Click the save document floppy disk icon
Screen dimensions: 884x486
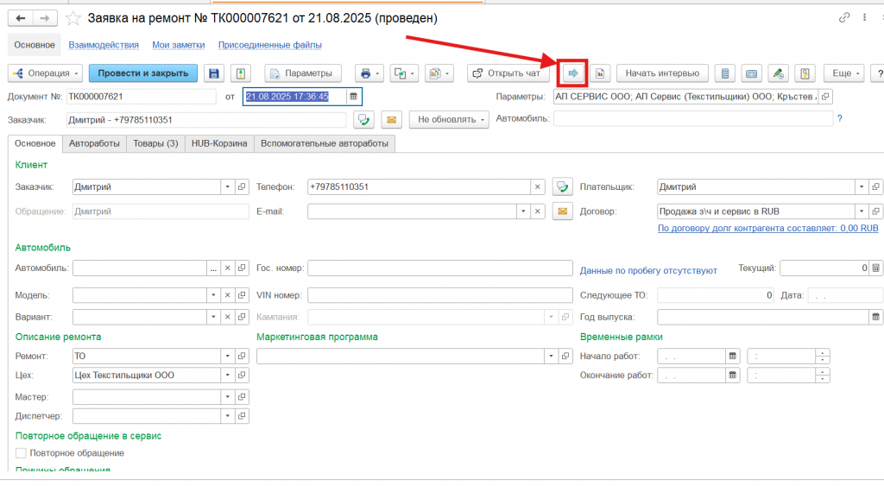[x=213, y=73]
